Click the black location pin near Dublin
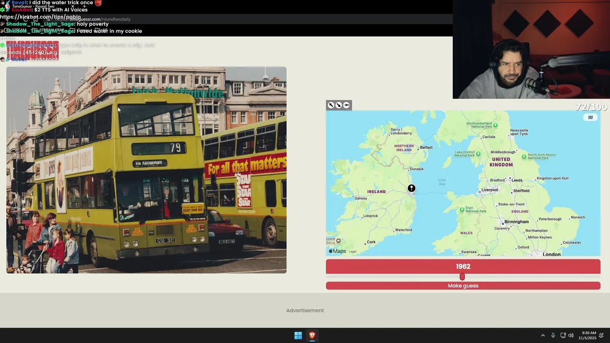The image size is (610, 343). (x=411, y=188)
